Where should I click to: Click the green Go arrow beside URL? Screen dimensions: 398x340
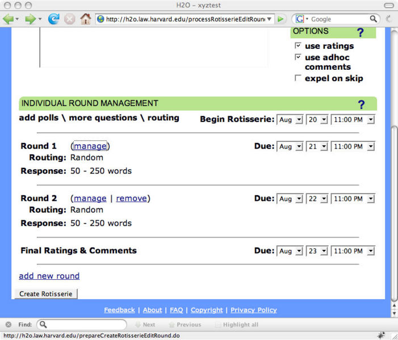280,19
